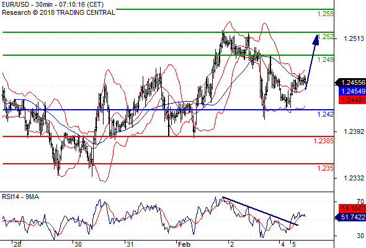The width and height of the screenshot is (366, 248).
Task: Click the 1.2392 price axis value
Action: coord(354,131)
